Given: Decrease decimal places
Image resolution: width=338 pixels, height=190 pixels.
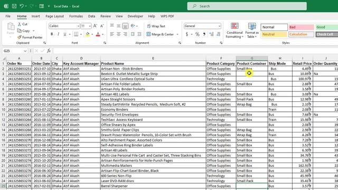Looking at the screenshot, I should pos(218,34).
